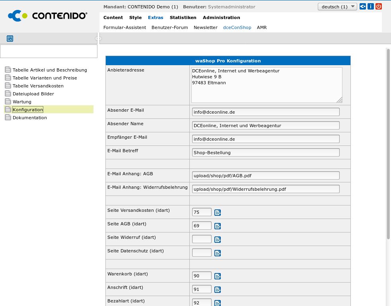
Task: Click into the Absender E-Mail field
Action: [265, 112]
